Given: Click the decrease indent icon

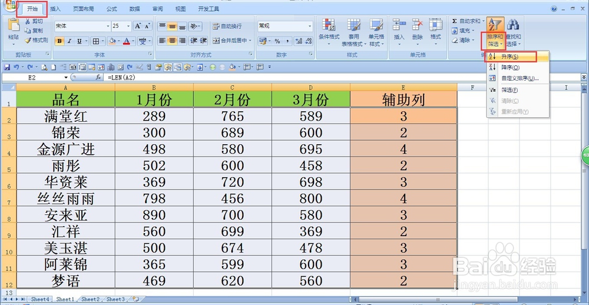Looking at the screenshot, I should (193, 40).
